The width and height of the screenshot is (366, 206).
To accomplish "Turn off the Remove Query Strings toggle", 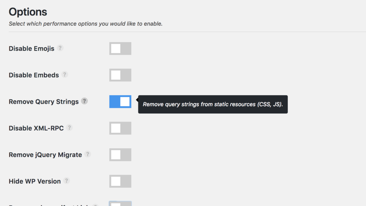I will 120,102.
